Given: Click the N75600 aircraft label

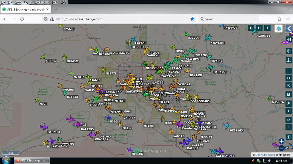Looking at the screenshot, I should coord(69,29).
